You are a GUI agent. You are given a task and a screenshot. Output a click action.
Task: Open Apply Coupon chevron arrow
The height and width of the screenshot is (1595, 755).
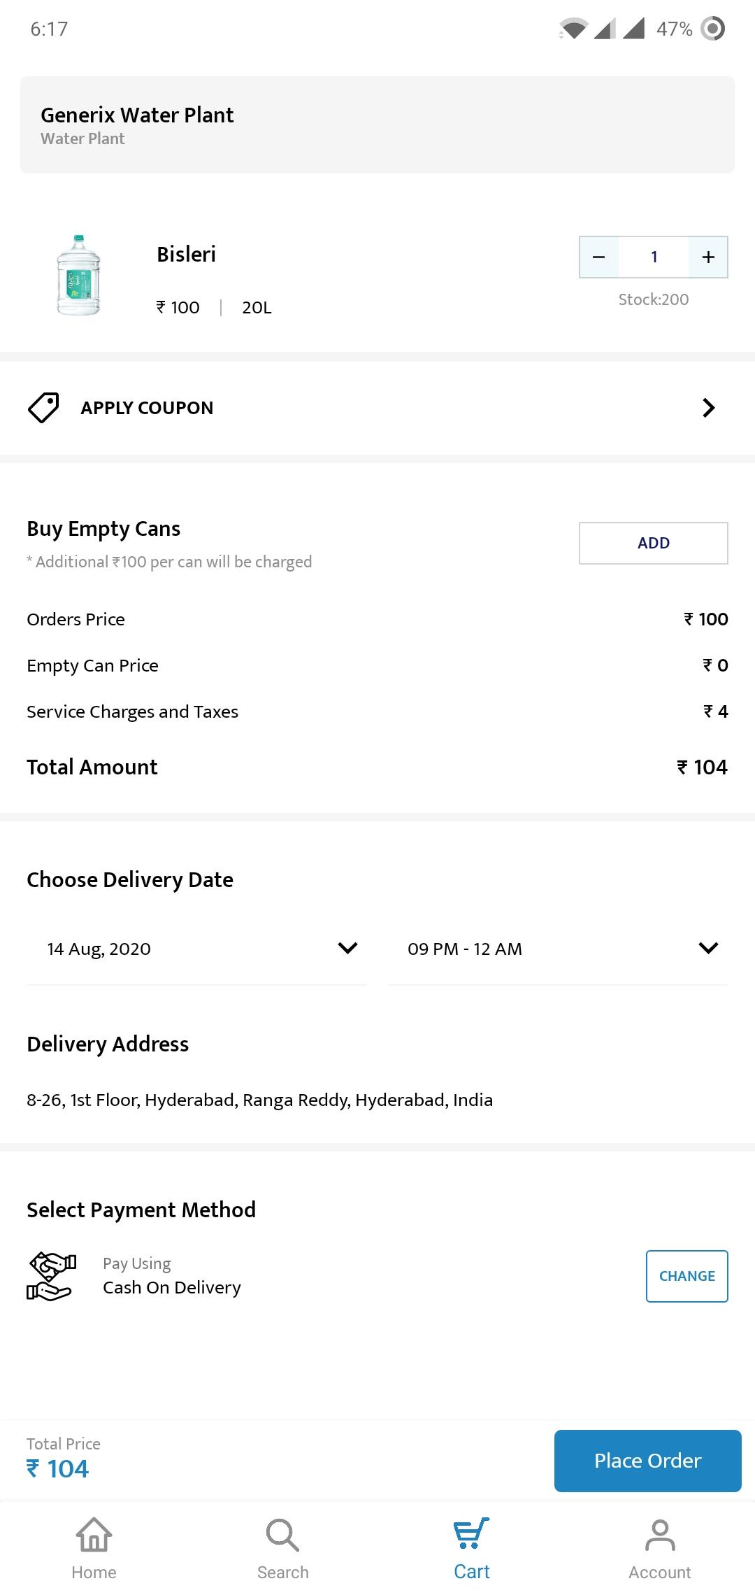click(x=708, y=408)
